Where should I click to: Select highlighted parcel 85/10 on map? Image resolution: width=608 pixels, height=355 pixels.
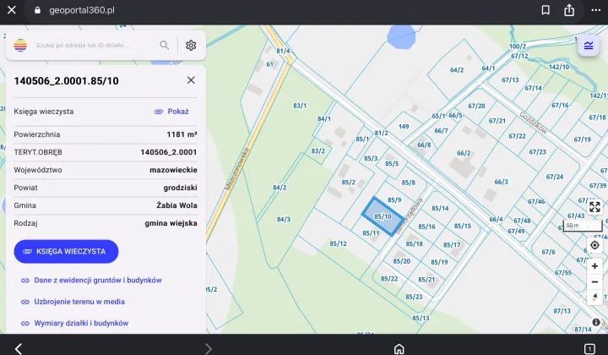383,216
